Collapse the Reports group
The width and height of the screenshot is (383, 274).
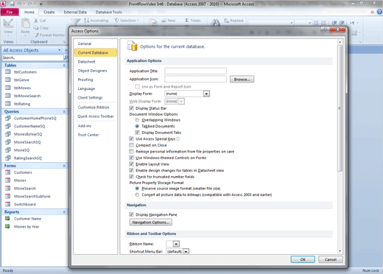click(x=64, y=212)
